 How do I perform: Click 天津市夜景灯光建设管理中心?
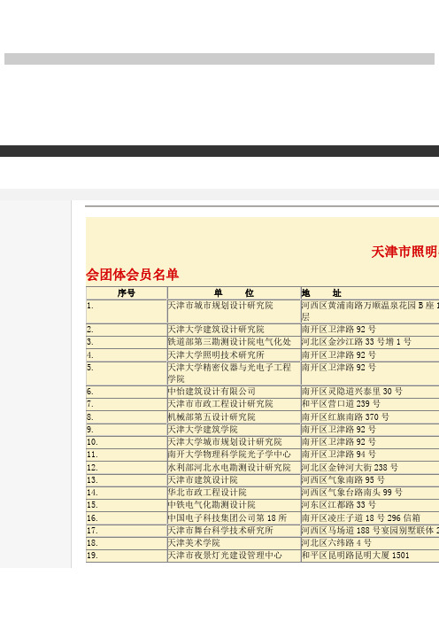pyautogui.click(x=225, y=556)
